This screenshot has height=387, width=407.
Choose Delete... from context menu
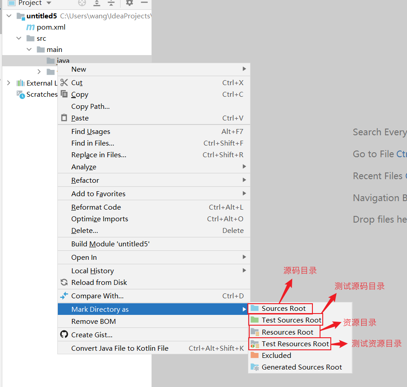tap(154, 231)
